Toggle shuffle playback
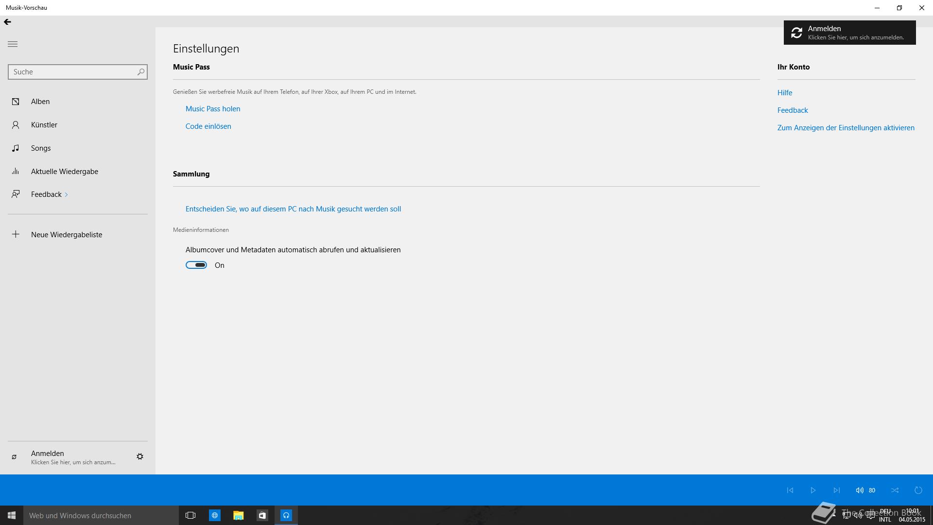Image resolution: width=933 pixels, height=525 pixels. point(895,490)
